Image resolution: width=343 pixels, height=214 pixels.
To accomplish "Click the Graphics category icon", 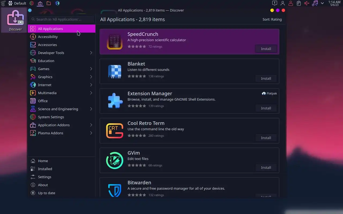I will tap(33, 77).
